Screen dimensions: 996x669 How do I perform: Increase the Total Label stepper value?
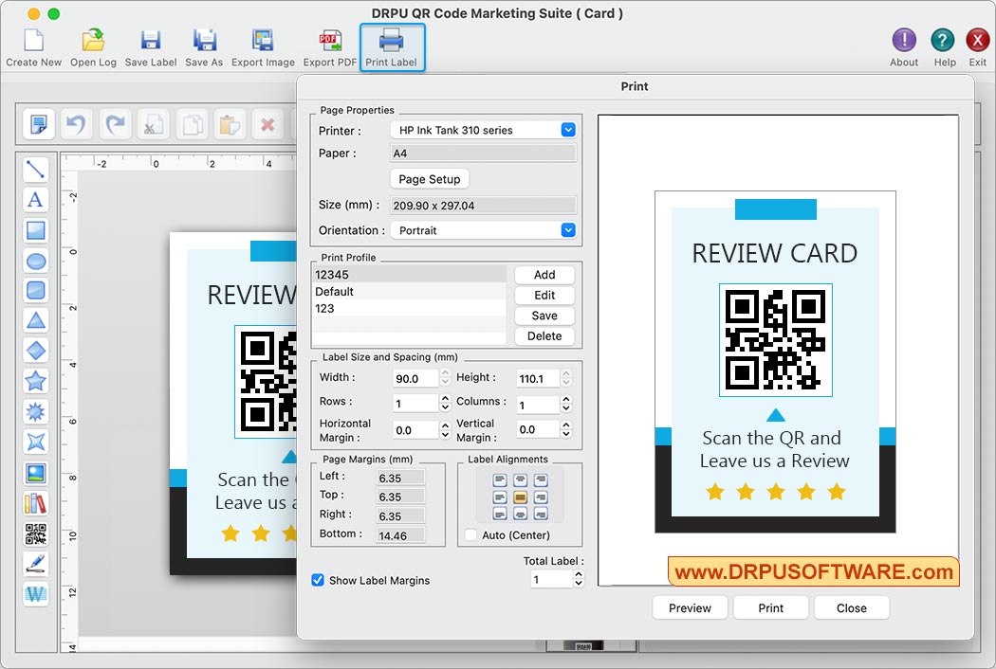coord(579,574)
